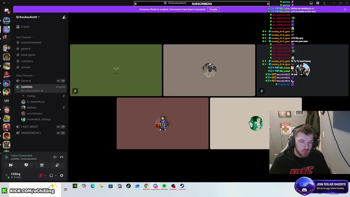Focus the brown video tile with goblin avatar
The image size is (350, 197).
pyautogui.click(x=162, y=123)
